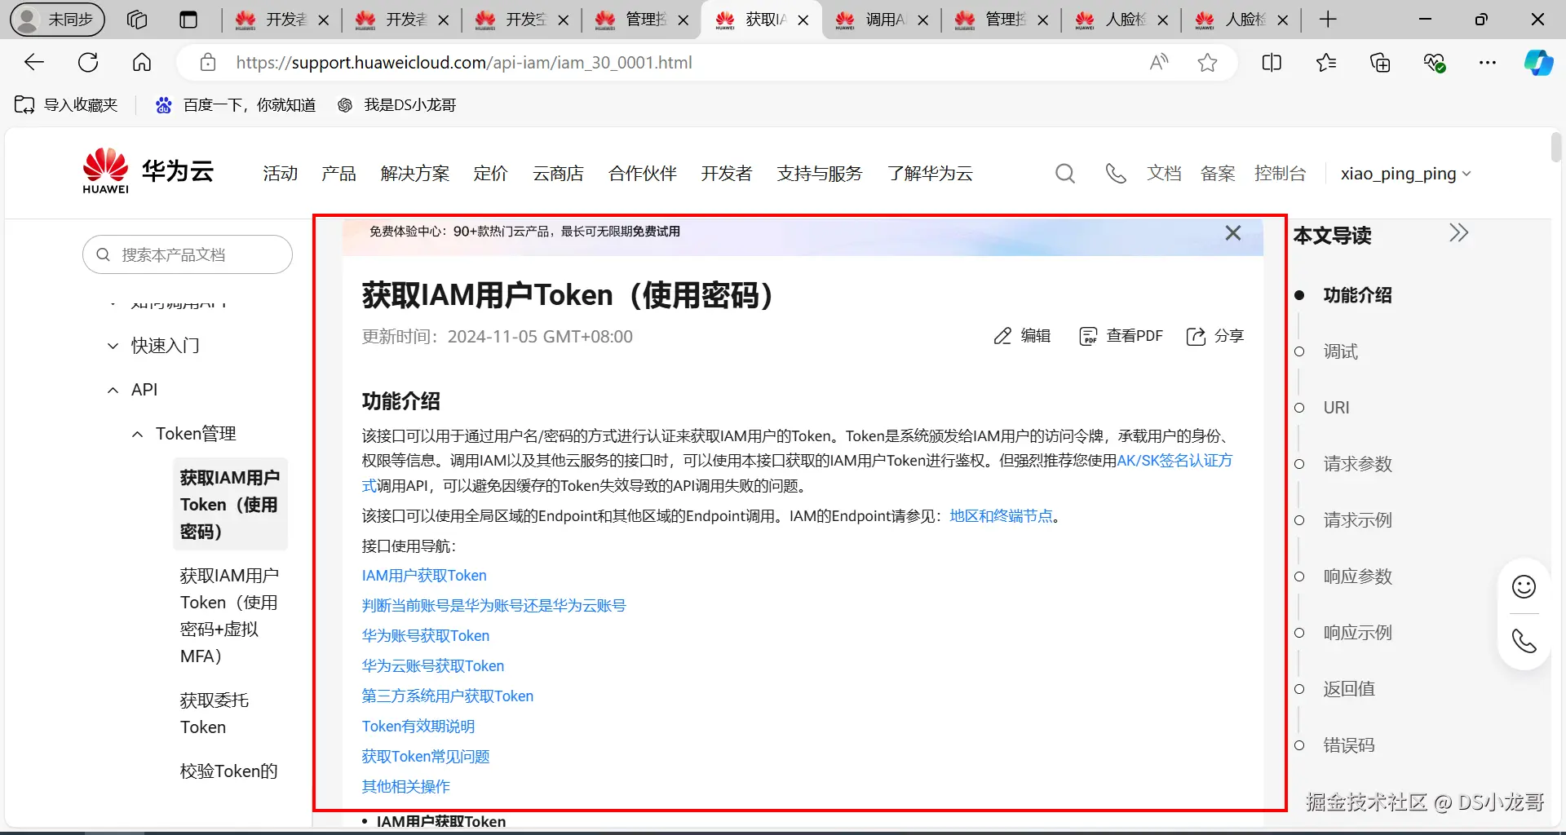Viewport: 1566px width, 835px height.
Task: Select 获取IAM用户Token（使用密码+虚拟MFA） item
Action: click(229, 616)
